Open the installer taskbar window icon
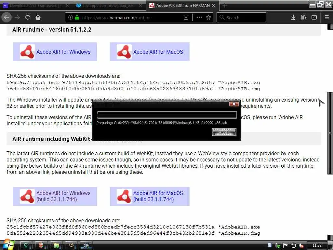Viewport: 333px width, 250px height. pyautogui.click(x=86, y=245)
